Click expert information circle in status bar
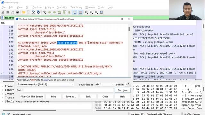 tap(4, 114)
